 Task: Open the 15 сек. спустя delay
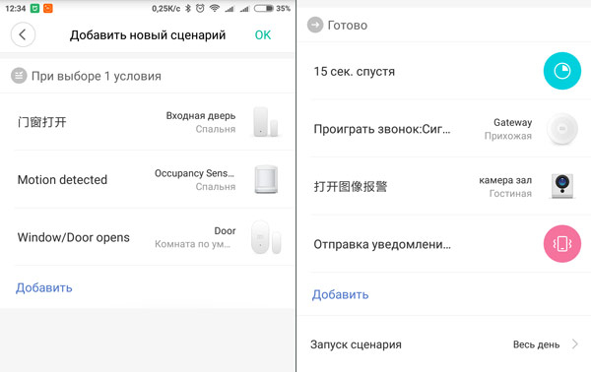tap(444, 71)
